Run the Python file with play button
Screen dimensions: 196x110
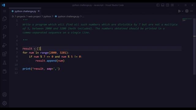[x=179, y=11]
